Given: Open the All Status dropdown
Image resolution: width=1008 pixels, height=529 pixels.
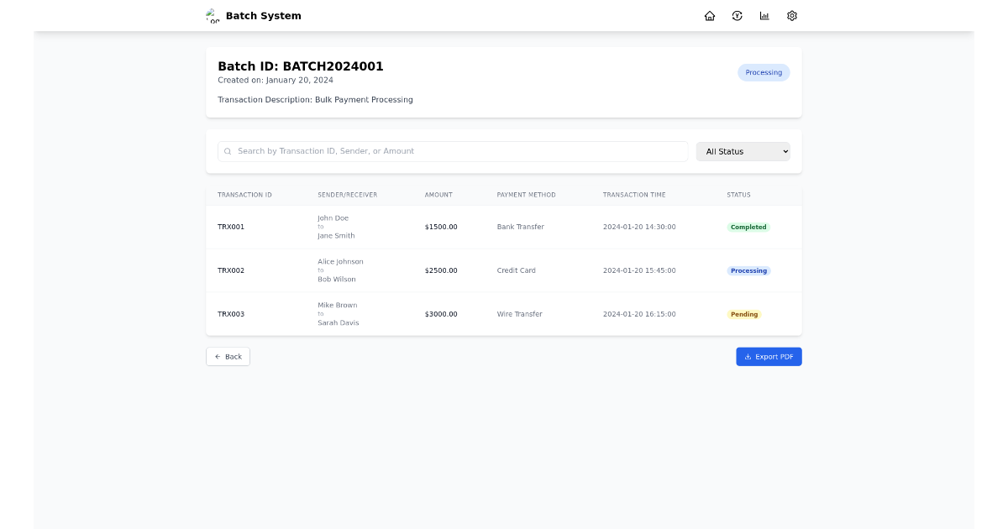Looking at the screenshot, I should 743,151.
